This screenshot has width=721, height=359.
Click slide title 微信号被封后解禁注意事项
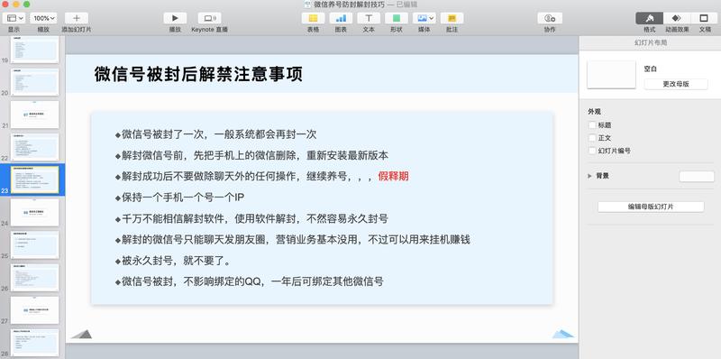(198, 75)
